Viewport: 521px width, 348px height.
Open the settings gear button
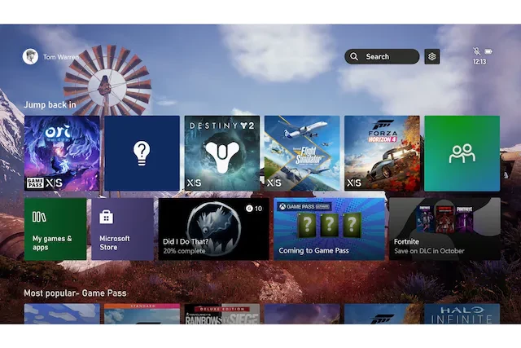click(x=432, y=56)
